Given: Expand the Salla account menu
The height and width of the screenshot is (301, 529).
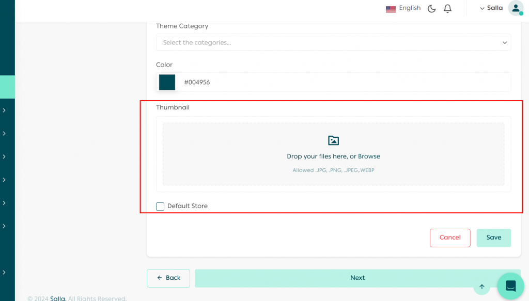Looking at the screenshot, I should pos(491,8).
